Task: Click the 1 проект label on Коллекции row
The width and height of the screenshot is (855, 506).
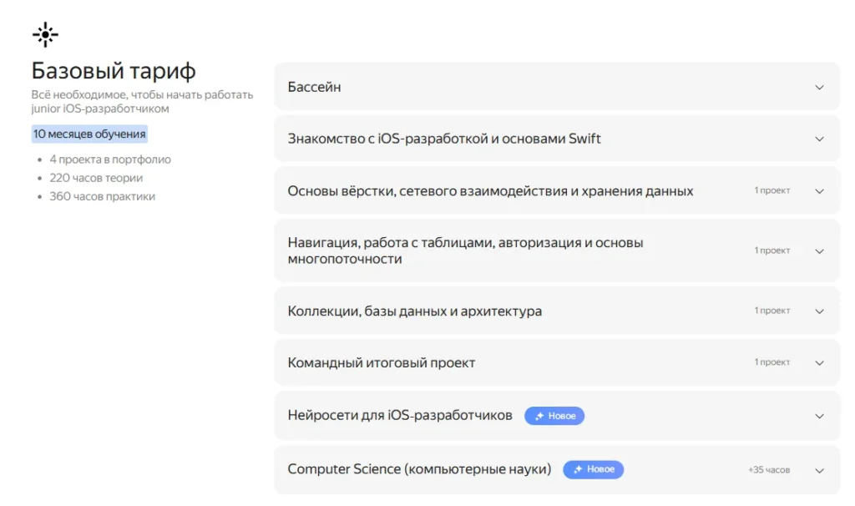Action: (x=772, y=310)
